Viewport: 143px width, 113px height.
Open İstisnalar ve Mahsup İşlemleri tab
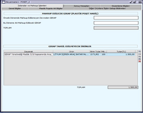[x=32, y=6]
